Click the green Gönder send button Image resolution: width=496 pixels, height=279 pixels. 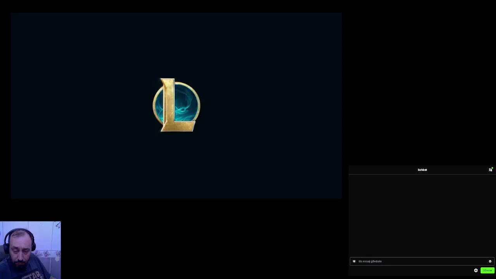[x=487, y=270]
